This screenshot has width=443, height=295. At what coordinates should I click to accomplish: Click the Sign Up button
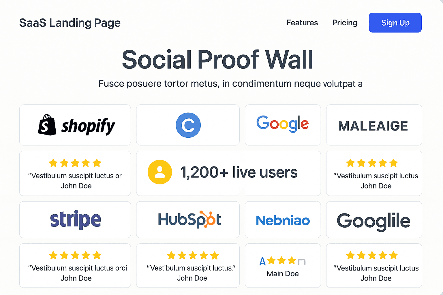click(x=395, y=22)
